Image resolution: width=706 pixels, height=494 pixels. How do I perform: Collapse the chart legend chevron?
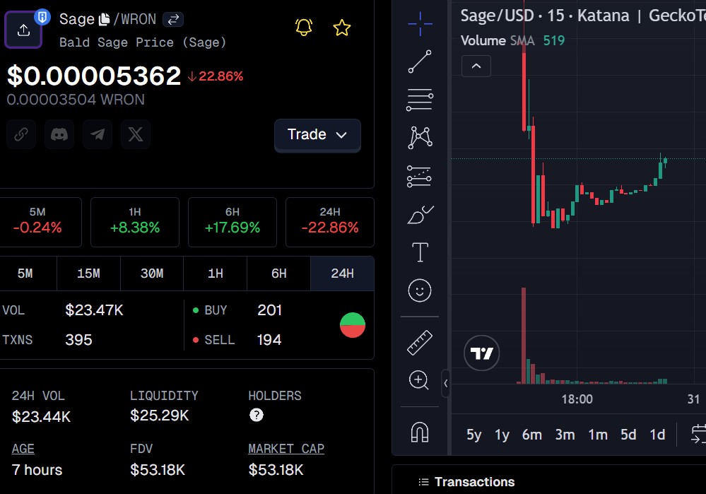coord(476,66)
